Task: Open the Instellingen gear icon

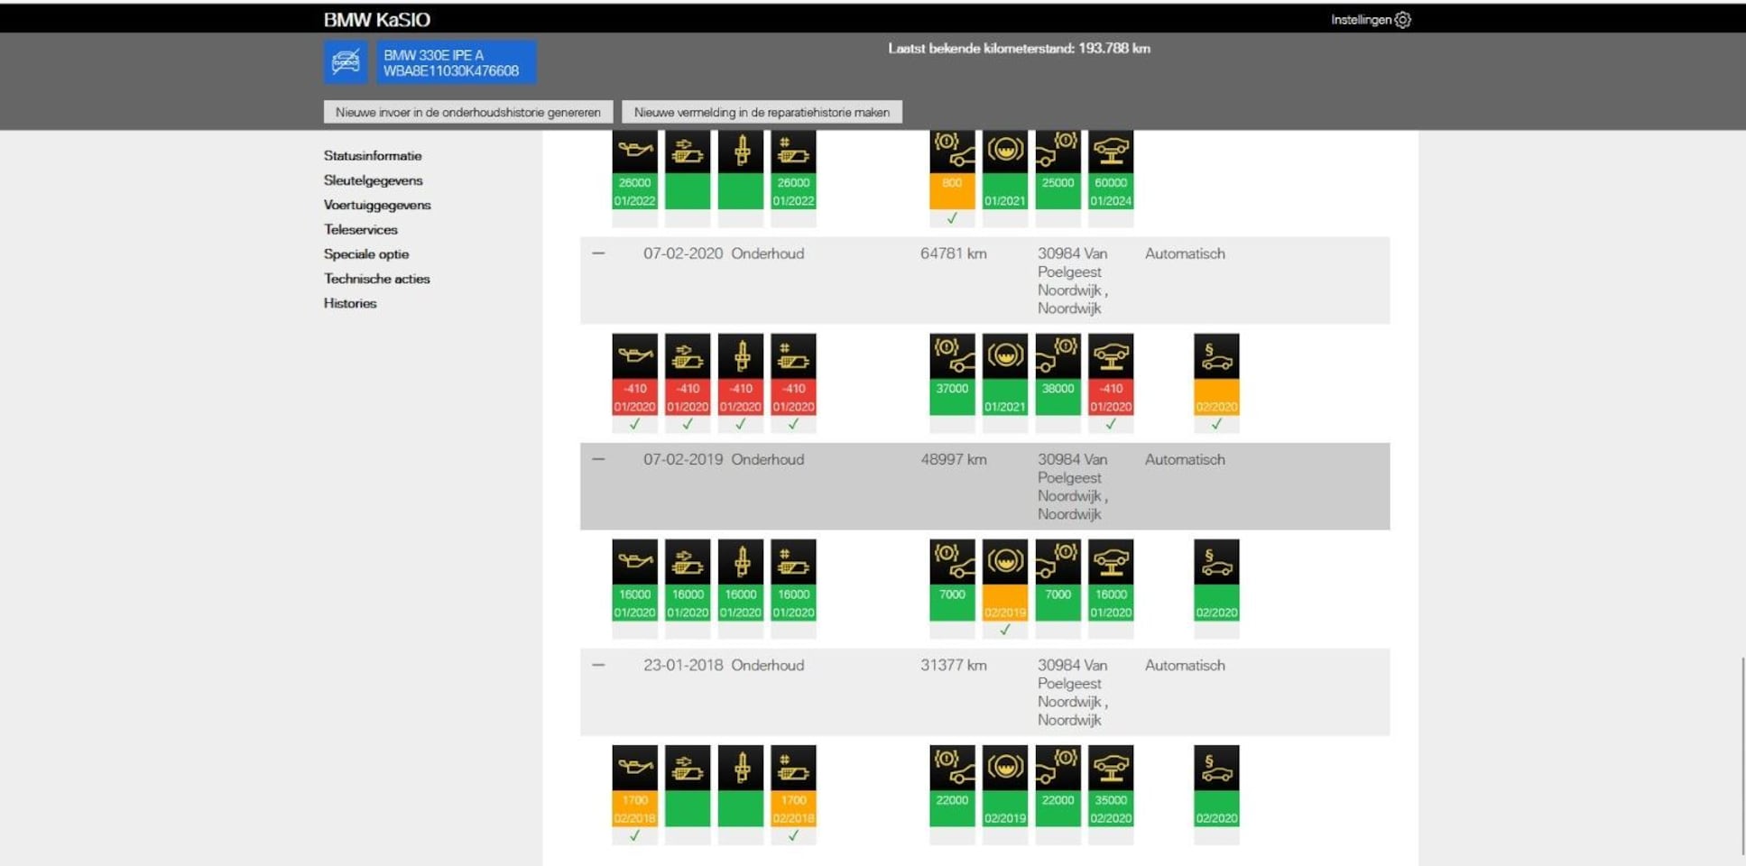Action: coord(1402,20)
